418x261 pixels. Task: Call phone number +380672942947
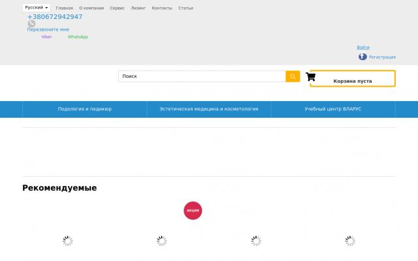[55, 17]
